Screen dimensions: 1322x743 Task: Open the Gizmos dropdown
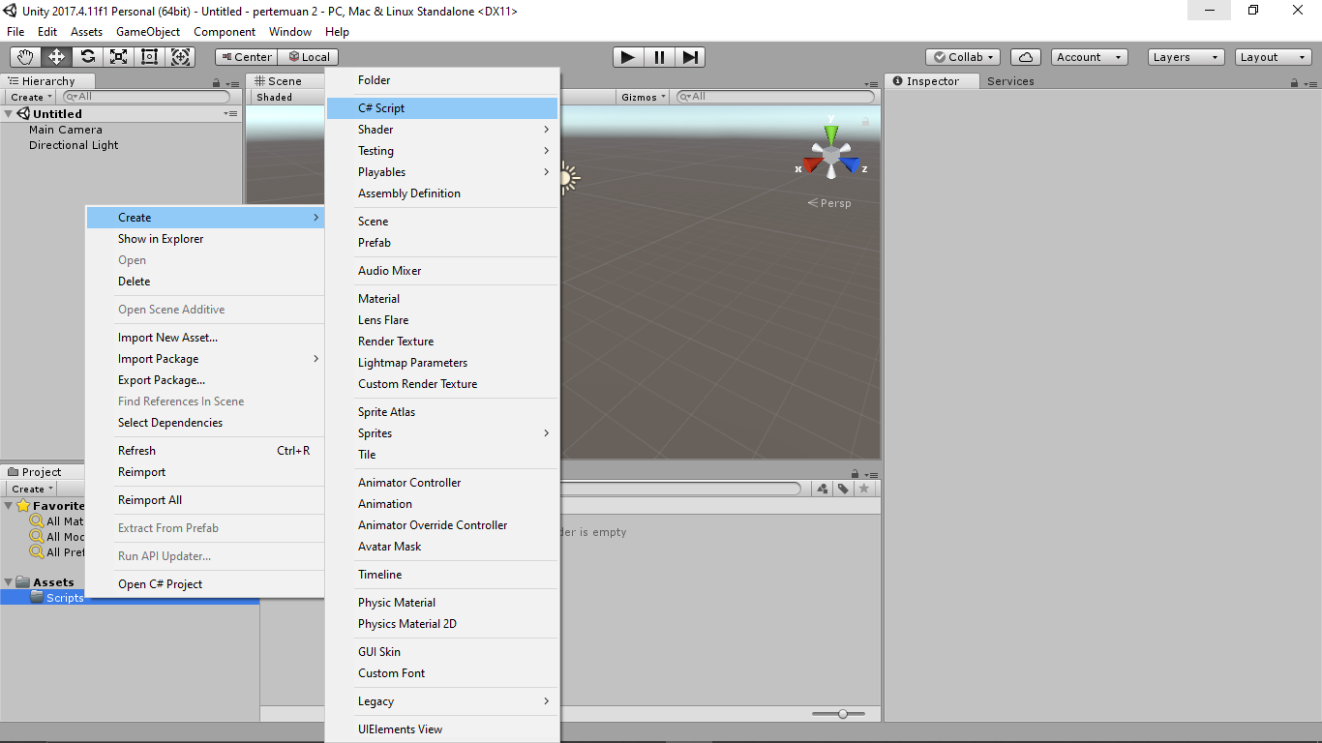pos(644,97)
